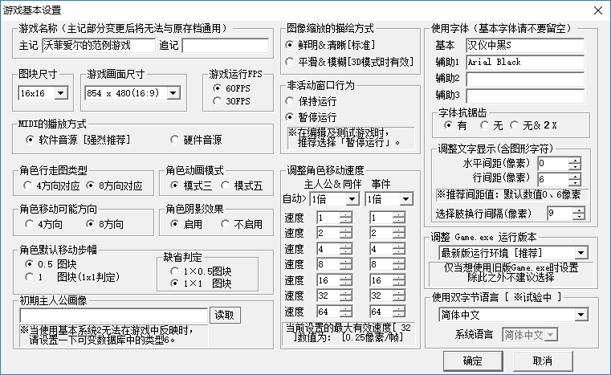Click spinner of hero speed value 8

345,264
